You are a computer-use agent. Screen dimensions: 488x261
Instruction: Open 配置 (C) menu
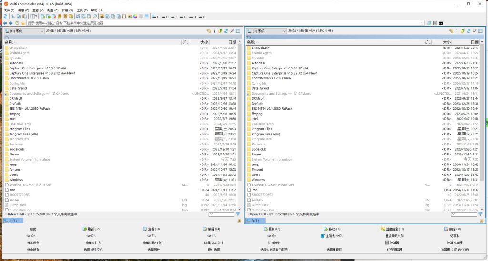(52, 10)
